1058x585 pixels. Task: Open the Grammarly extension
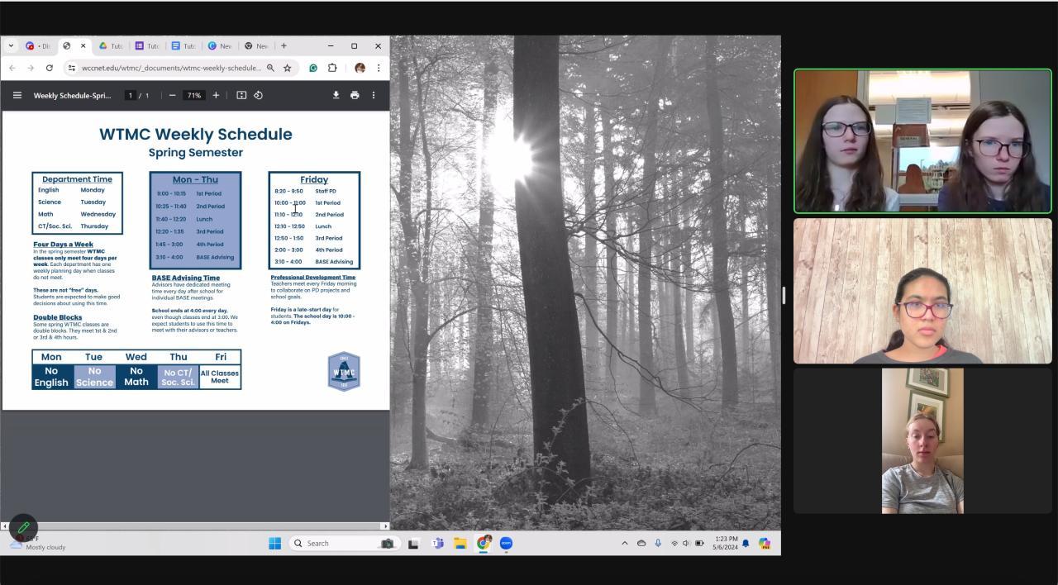313,68
